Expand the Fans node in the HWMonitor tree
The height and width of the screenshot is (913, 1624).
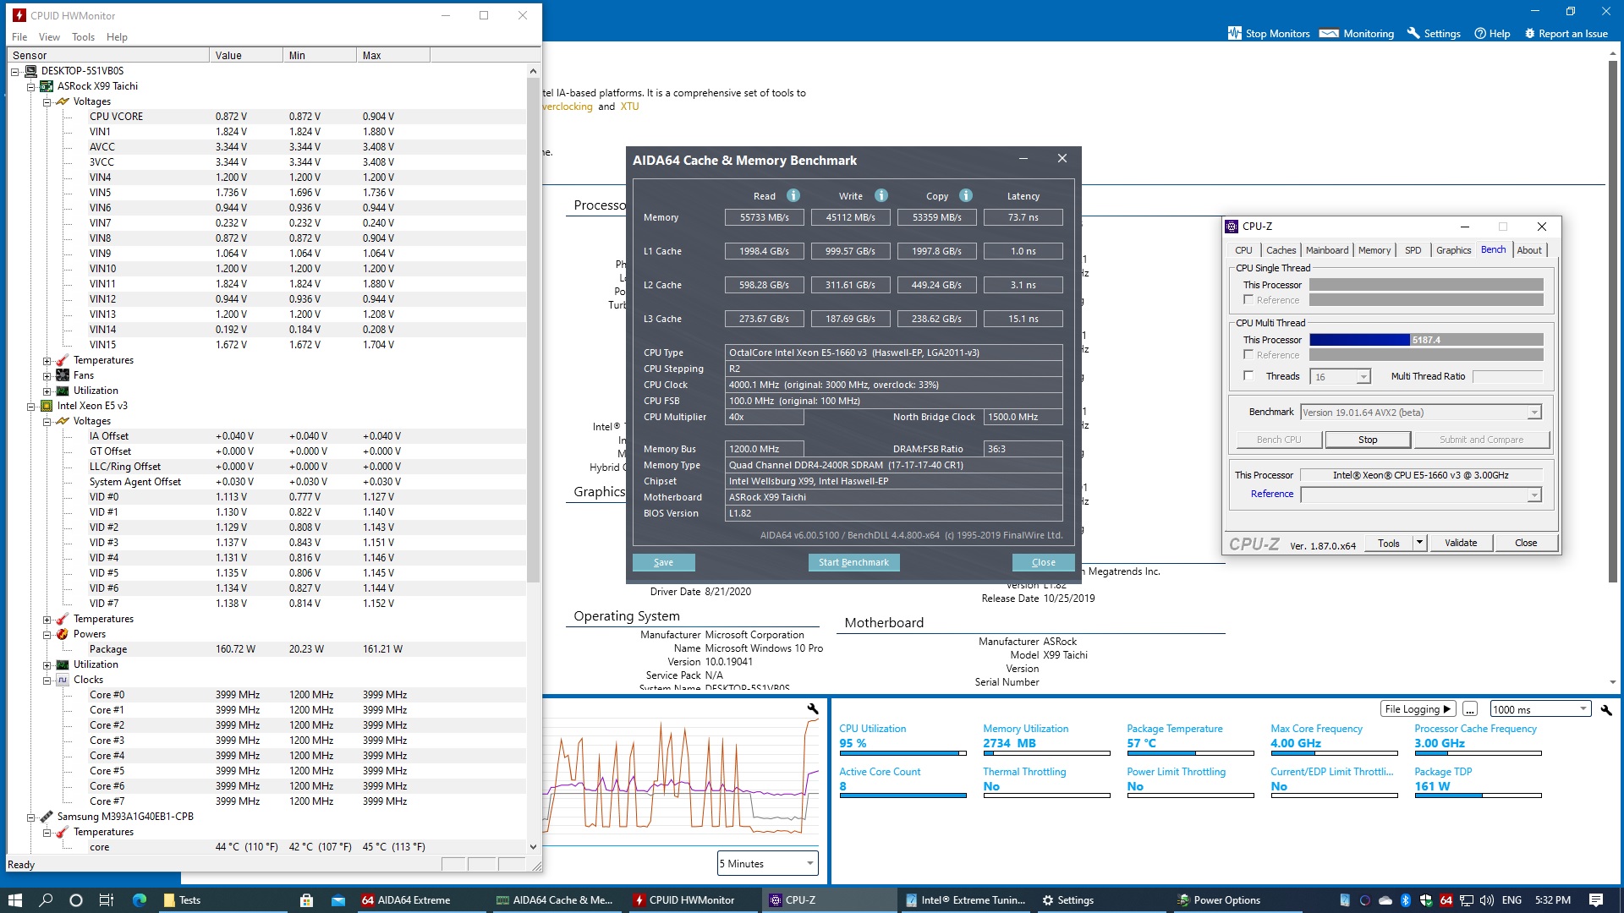pos(47,375)
